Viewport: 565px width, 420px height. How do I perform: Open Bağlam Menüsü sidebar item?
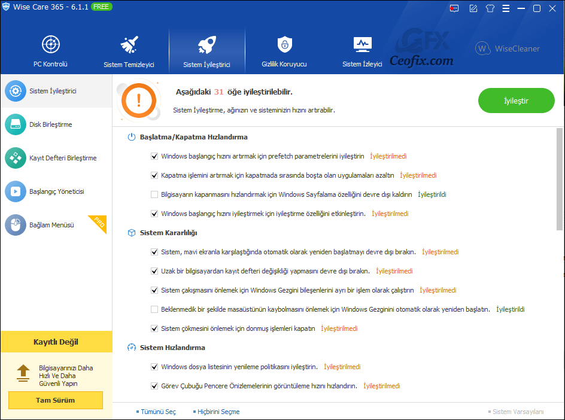click(x=56, y=225)
